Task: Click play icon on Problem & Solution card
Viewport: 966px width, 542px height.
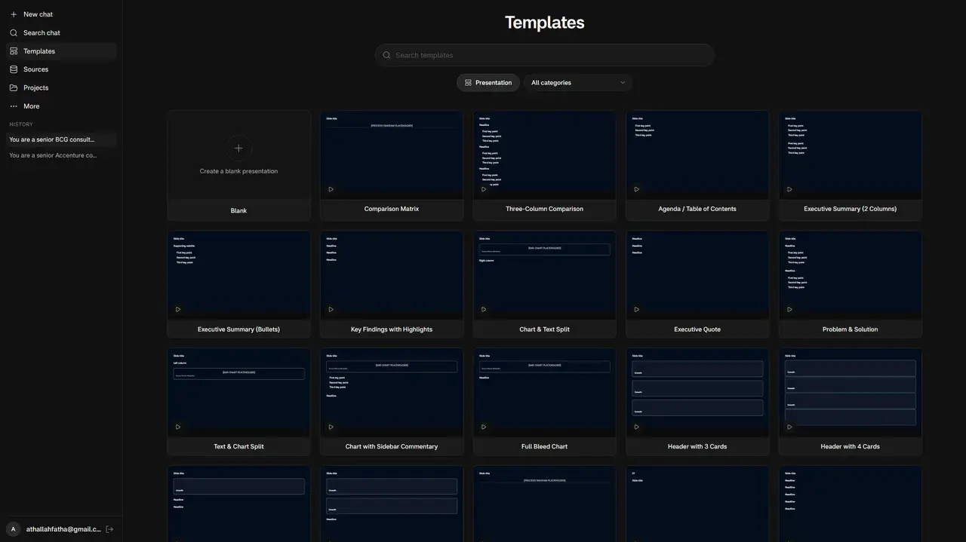Action: 789,309
